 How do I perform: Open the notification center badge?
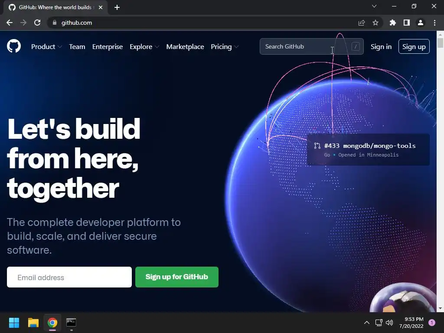(x=432, y=323)
